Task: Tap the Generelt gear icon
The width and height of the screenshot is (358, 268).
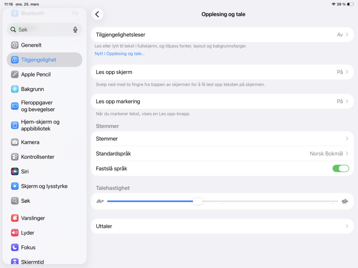Action: click(15, 45)
